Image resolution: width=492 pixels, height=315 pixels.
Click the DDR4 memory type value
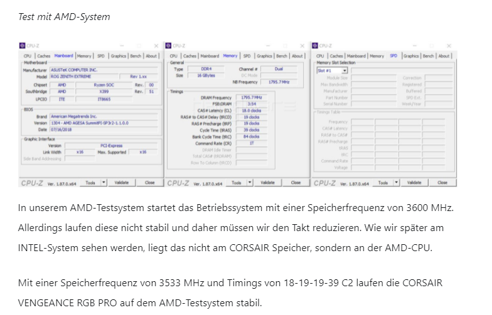click(206, 69)
